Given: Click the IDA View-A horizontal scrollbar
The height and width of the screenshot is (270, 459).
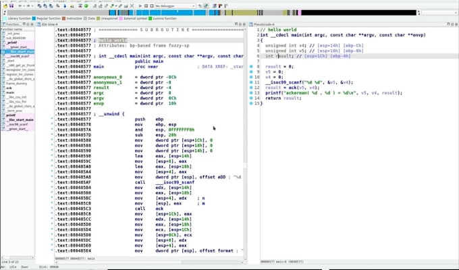Looking at the screenshot, I should click(x=149, y=263).
